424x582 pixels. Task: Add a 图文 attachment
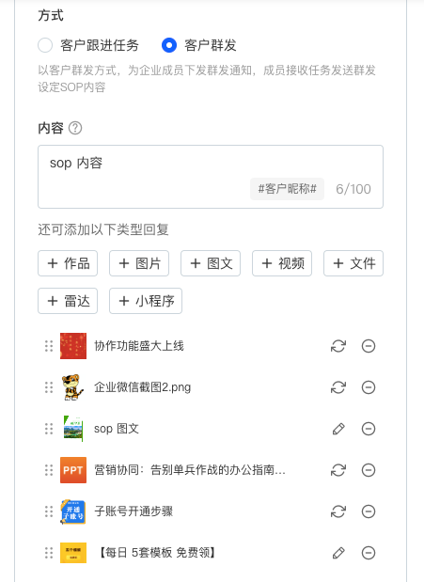(x=211, y=263)
